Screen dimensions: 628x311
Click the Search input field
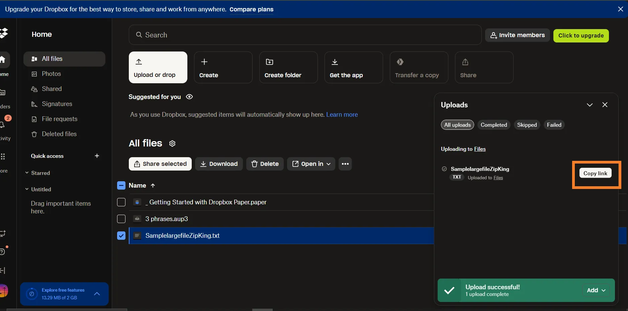tap(305, 35)
